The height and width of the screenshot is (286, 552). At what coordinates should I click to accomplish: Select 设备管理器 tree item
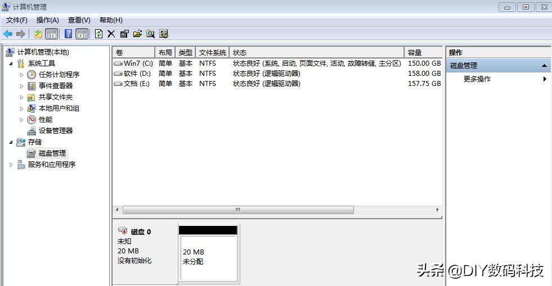click(56, 131)
